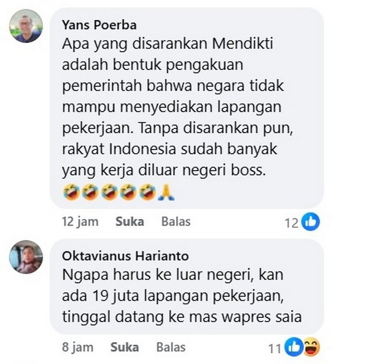The height and width of the screenshot is (364, 367).
Task: Reply to Oktavianus Harianto's comment via Balas
Action: (x=171, y=347)
